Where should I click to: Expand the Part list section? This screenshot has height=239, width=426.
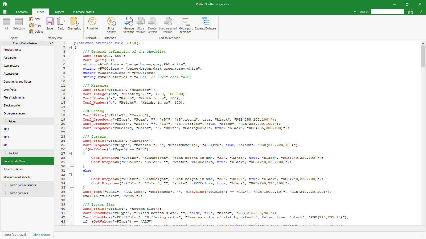pyautogui.click(x=6, y=153)
